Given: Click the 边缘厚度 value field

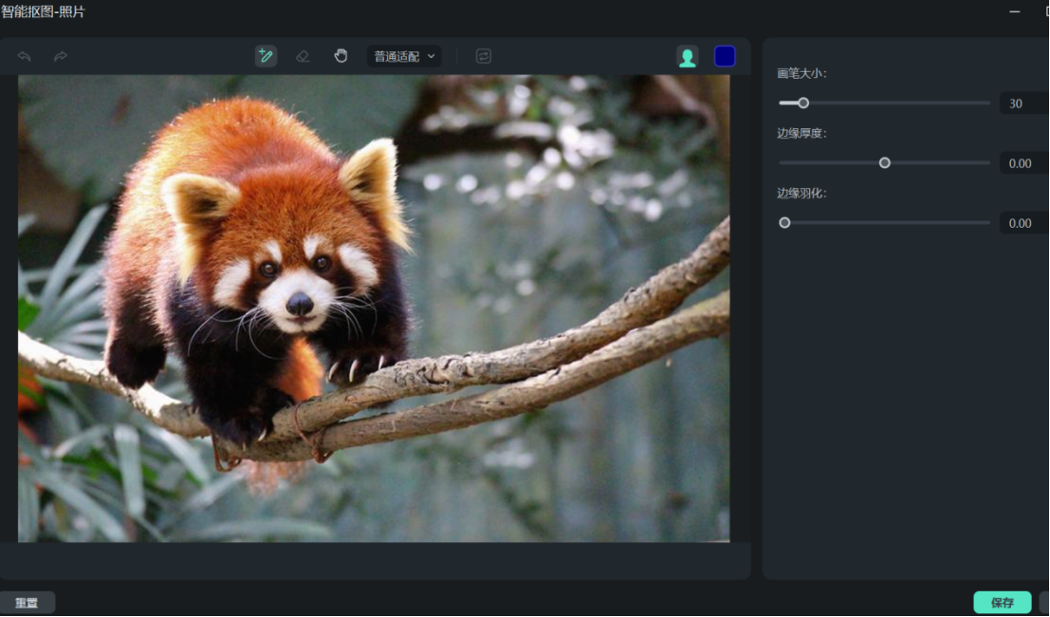Looking at the screenshot, I should click(1022, 163).
